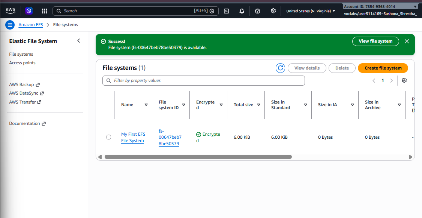The width and height of the screenshot is (422, 218).
Task: Click the Size in IA value 0 Bytes
Action: coord(325,137)
